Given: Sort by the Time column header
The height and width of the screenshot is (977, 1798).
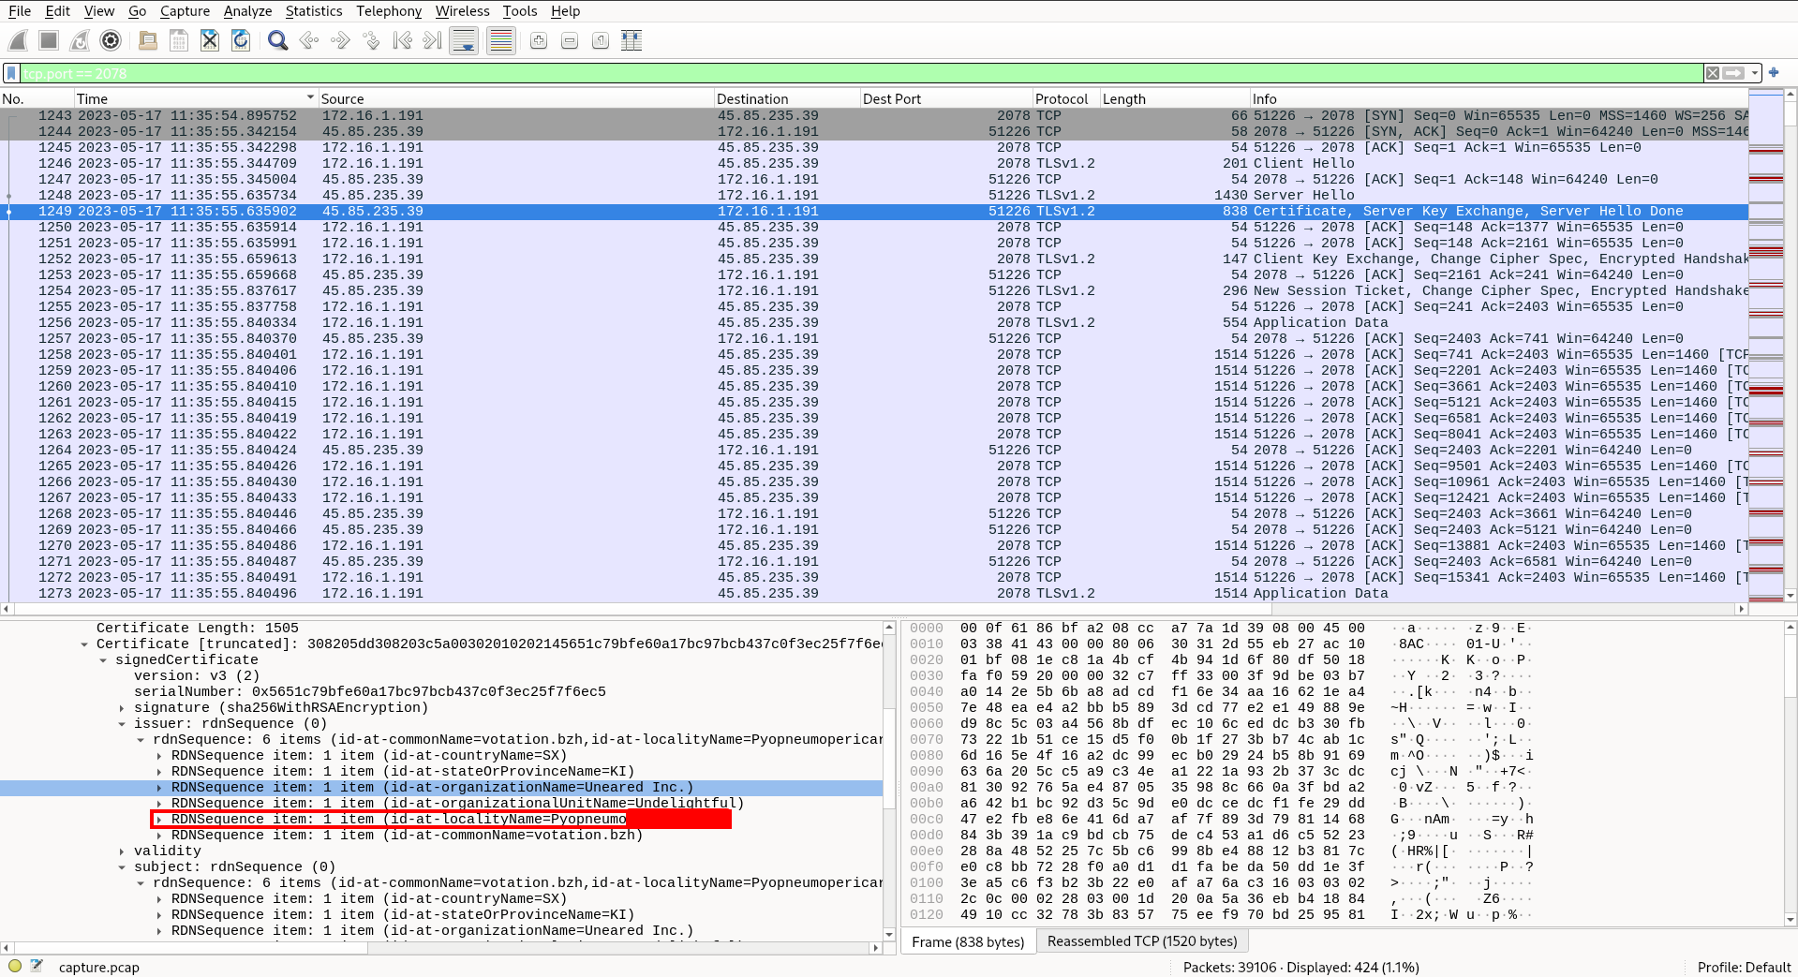Looking at the screenshot, I should [195, 98].
